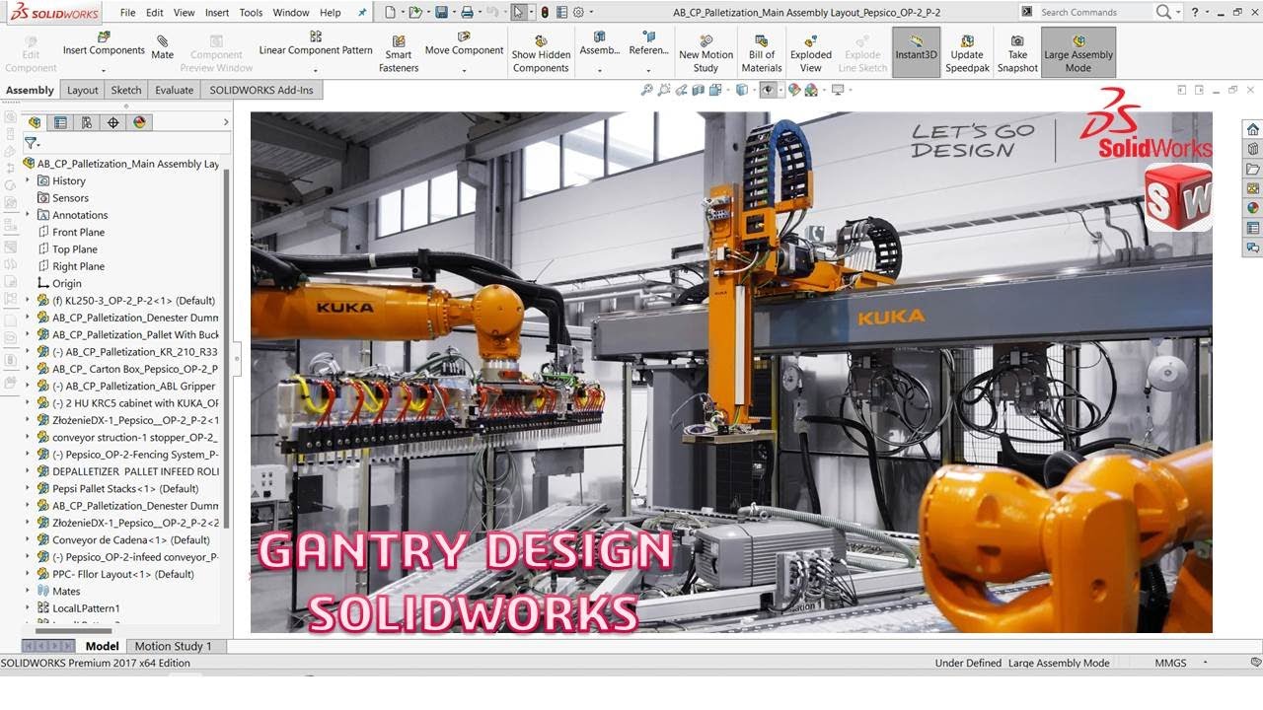1263x710 pixels.
Task: Click Bill of Materials tool
Action: (762, 54)
